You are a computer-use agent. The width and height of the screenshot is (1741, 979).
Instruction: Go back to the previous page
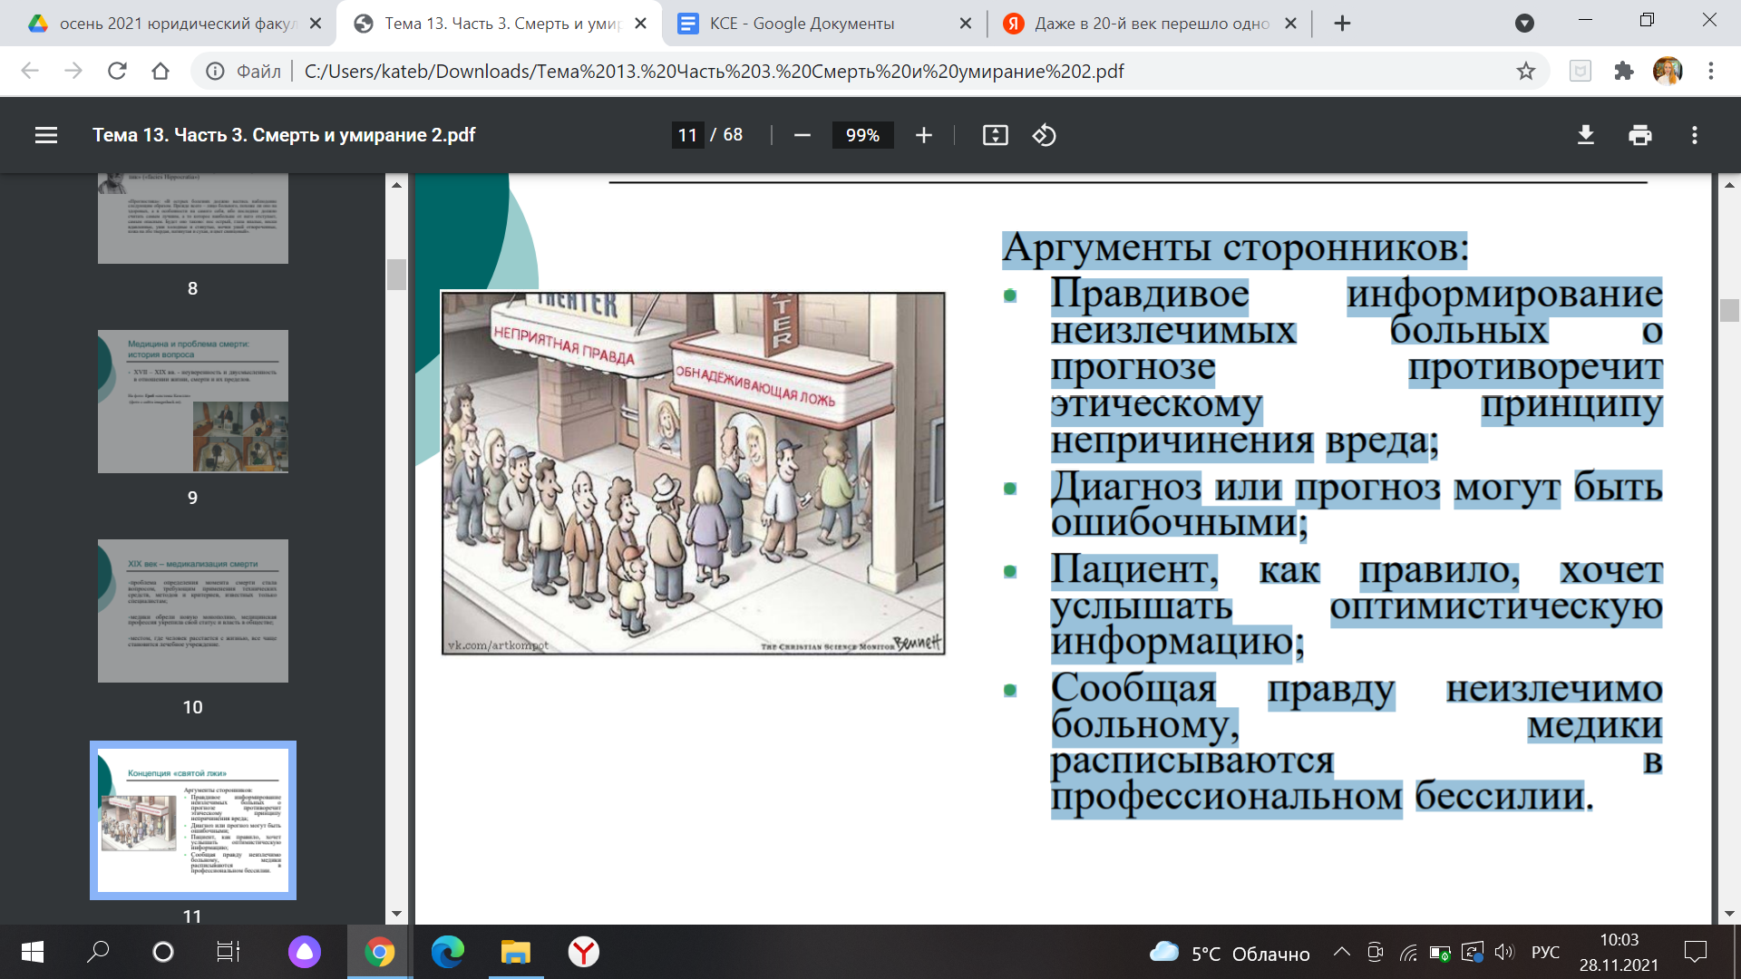click(x=30, y=71)
